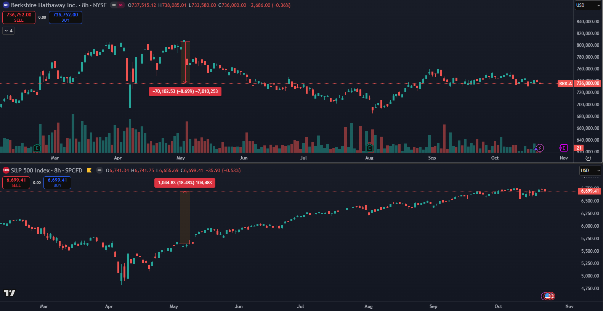The image size is (603, 311).
Task: Click the US flag economic event icon
Action: coord(548,296)
